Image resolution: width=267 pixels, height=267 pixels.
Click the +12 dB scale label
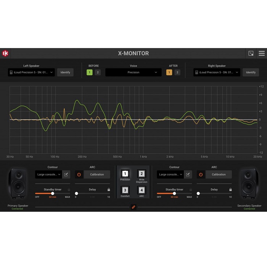pos(261,87)
